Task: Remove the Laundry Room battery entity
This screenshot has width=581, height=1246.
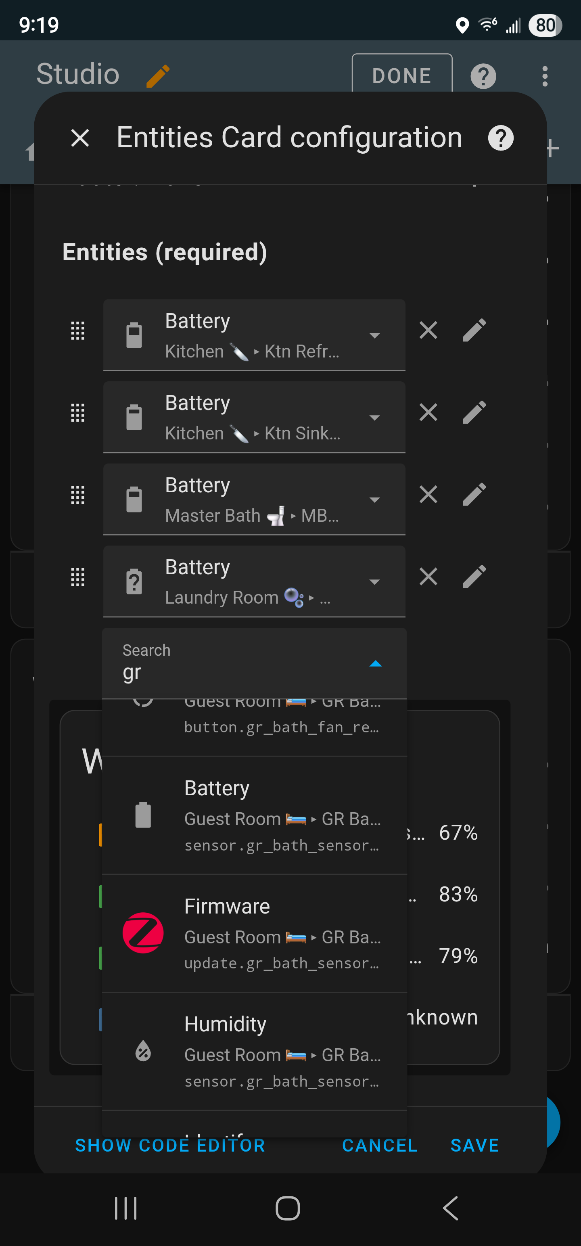Action: pos(428,577)
